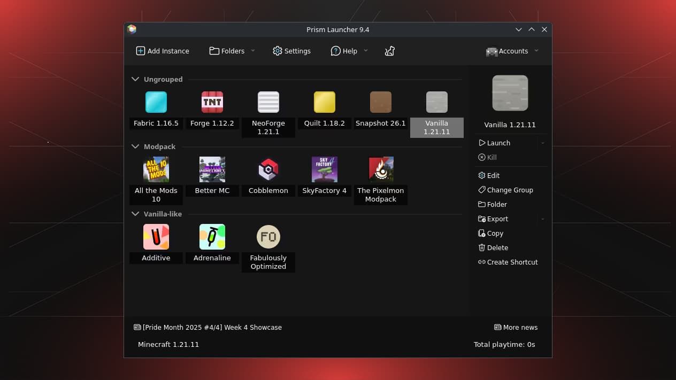Select the Quilt 1.18.2 gold block icon
The image size is (676, 380).
pos(325,102)
